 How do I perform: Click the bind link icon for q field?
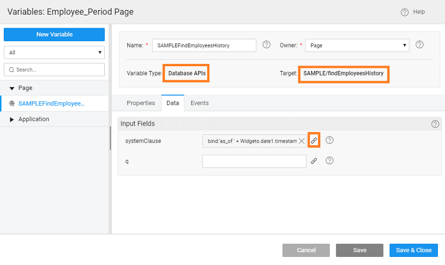point(314,161)
